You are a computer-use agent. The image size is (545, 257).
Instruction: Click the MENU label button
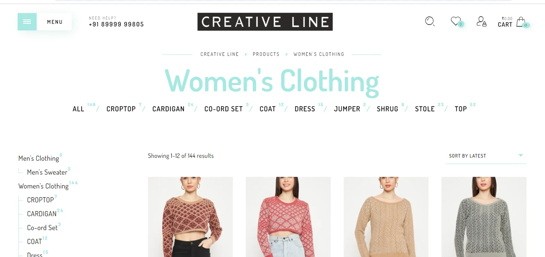(x=54, y=22)
